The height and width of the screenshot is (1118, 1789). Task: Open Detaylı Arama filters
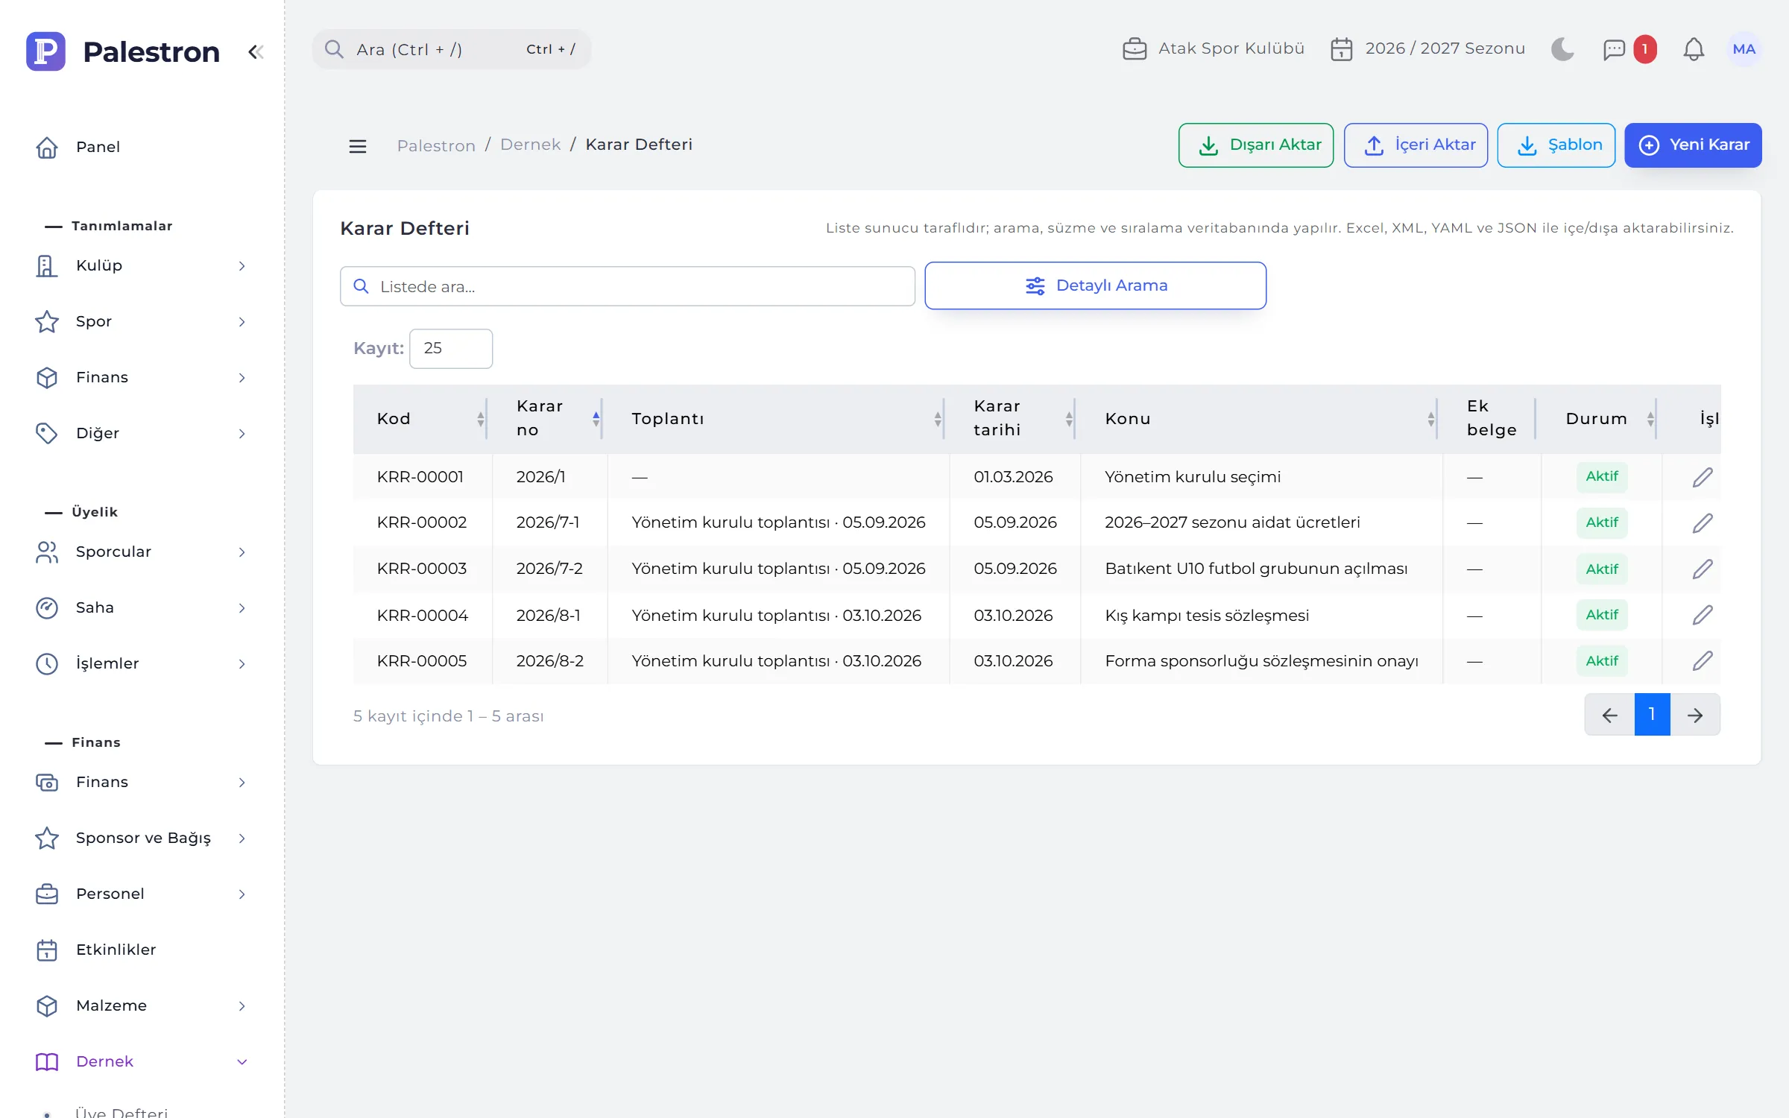point(1095,285)
